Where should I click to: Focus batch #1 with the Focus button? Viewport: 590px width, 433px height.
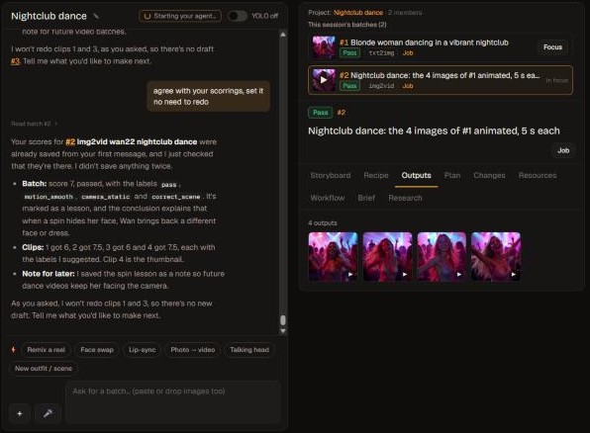coord(552,47)
